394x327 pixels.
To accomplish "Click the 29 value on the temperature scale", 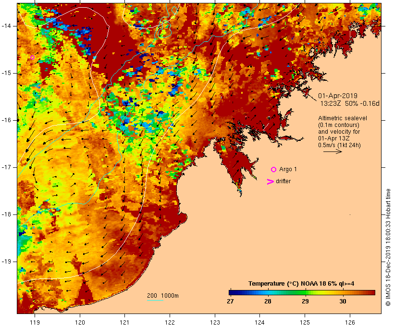I will point(305,302).
